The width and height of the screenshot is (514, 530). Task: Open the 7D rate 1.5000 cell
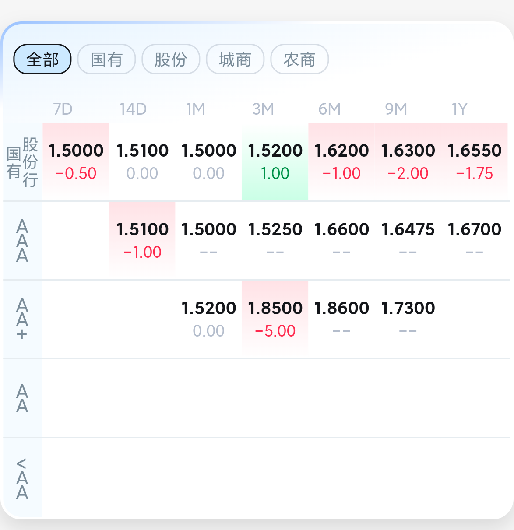pyautogui.click(x=76, y=161)
